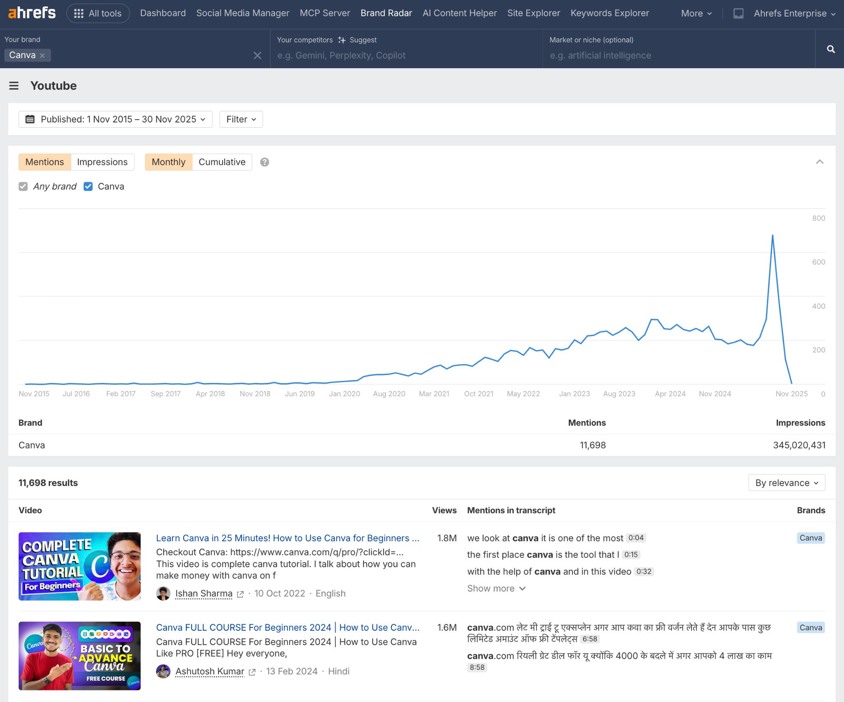This screenshot has width=844, height=702.
Task: Open the By relevance sorting dropdown
Action: coord(786,482)
